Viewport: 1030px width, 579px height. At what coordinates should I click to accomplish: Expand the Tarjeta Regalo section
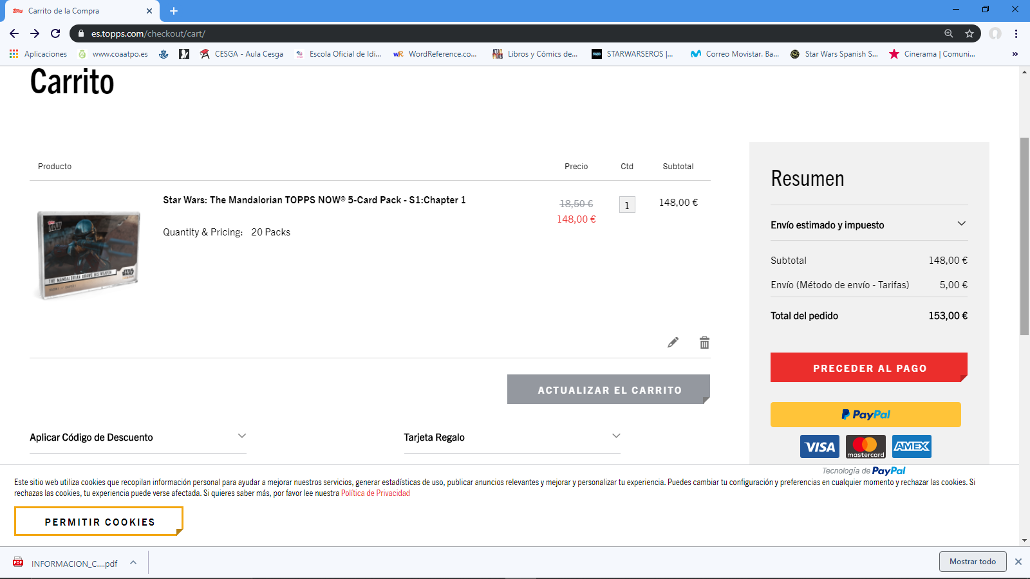click(512, 437)
